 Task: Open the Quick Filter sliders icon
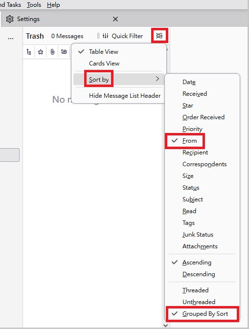pos(105,36)
